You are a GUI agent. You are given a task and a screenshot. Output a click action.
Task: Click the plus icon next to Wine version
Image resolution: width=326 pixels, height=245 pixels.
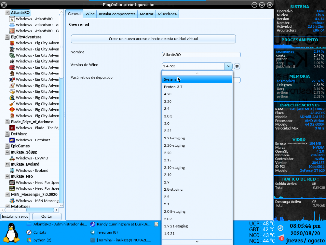(x=237, y=66)
